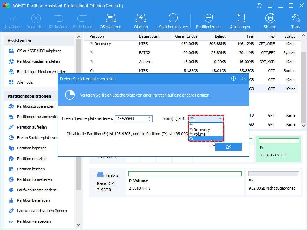Open the OS migrieren tool
The width and height of the screenshot is (307, 230).
click(x=111, y=21)
